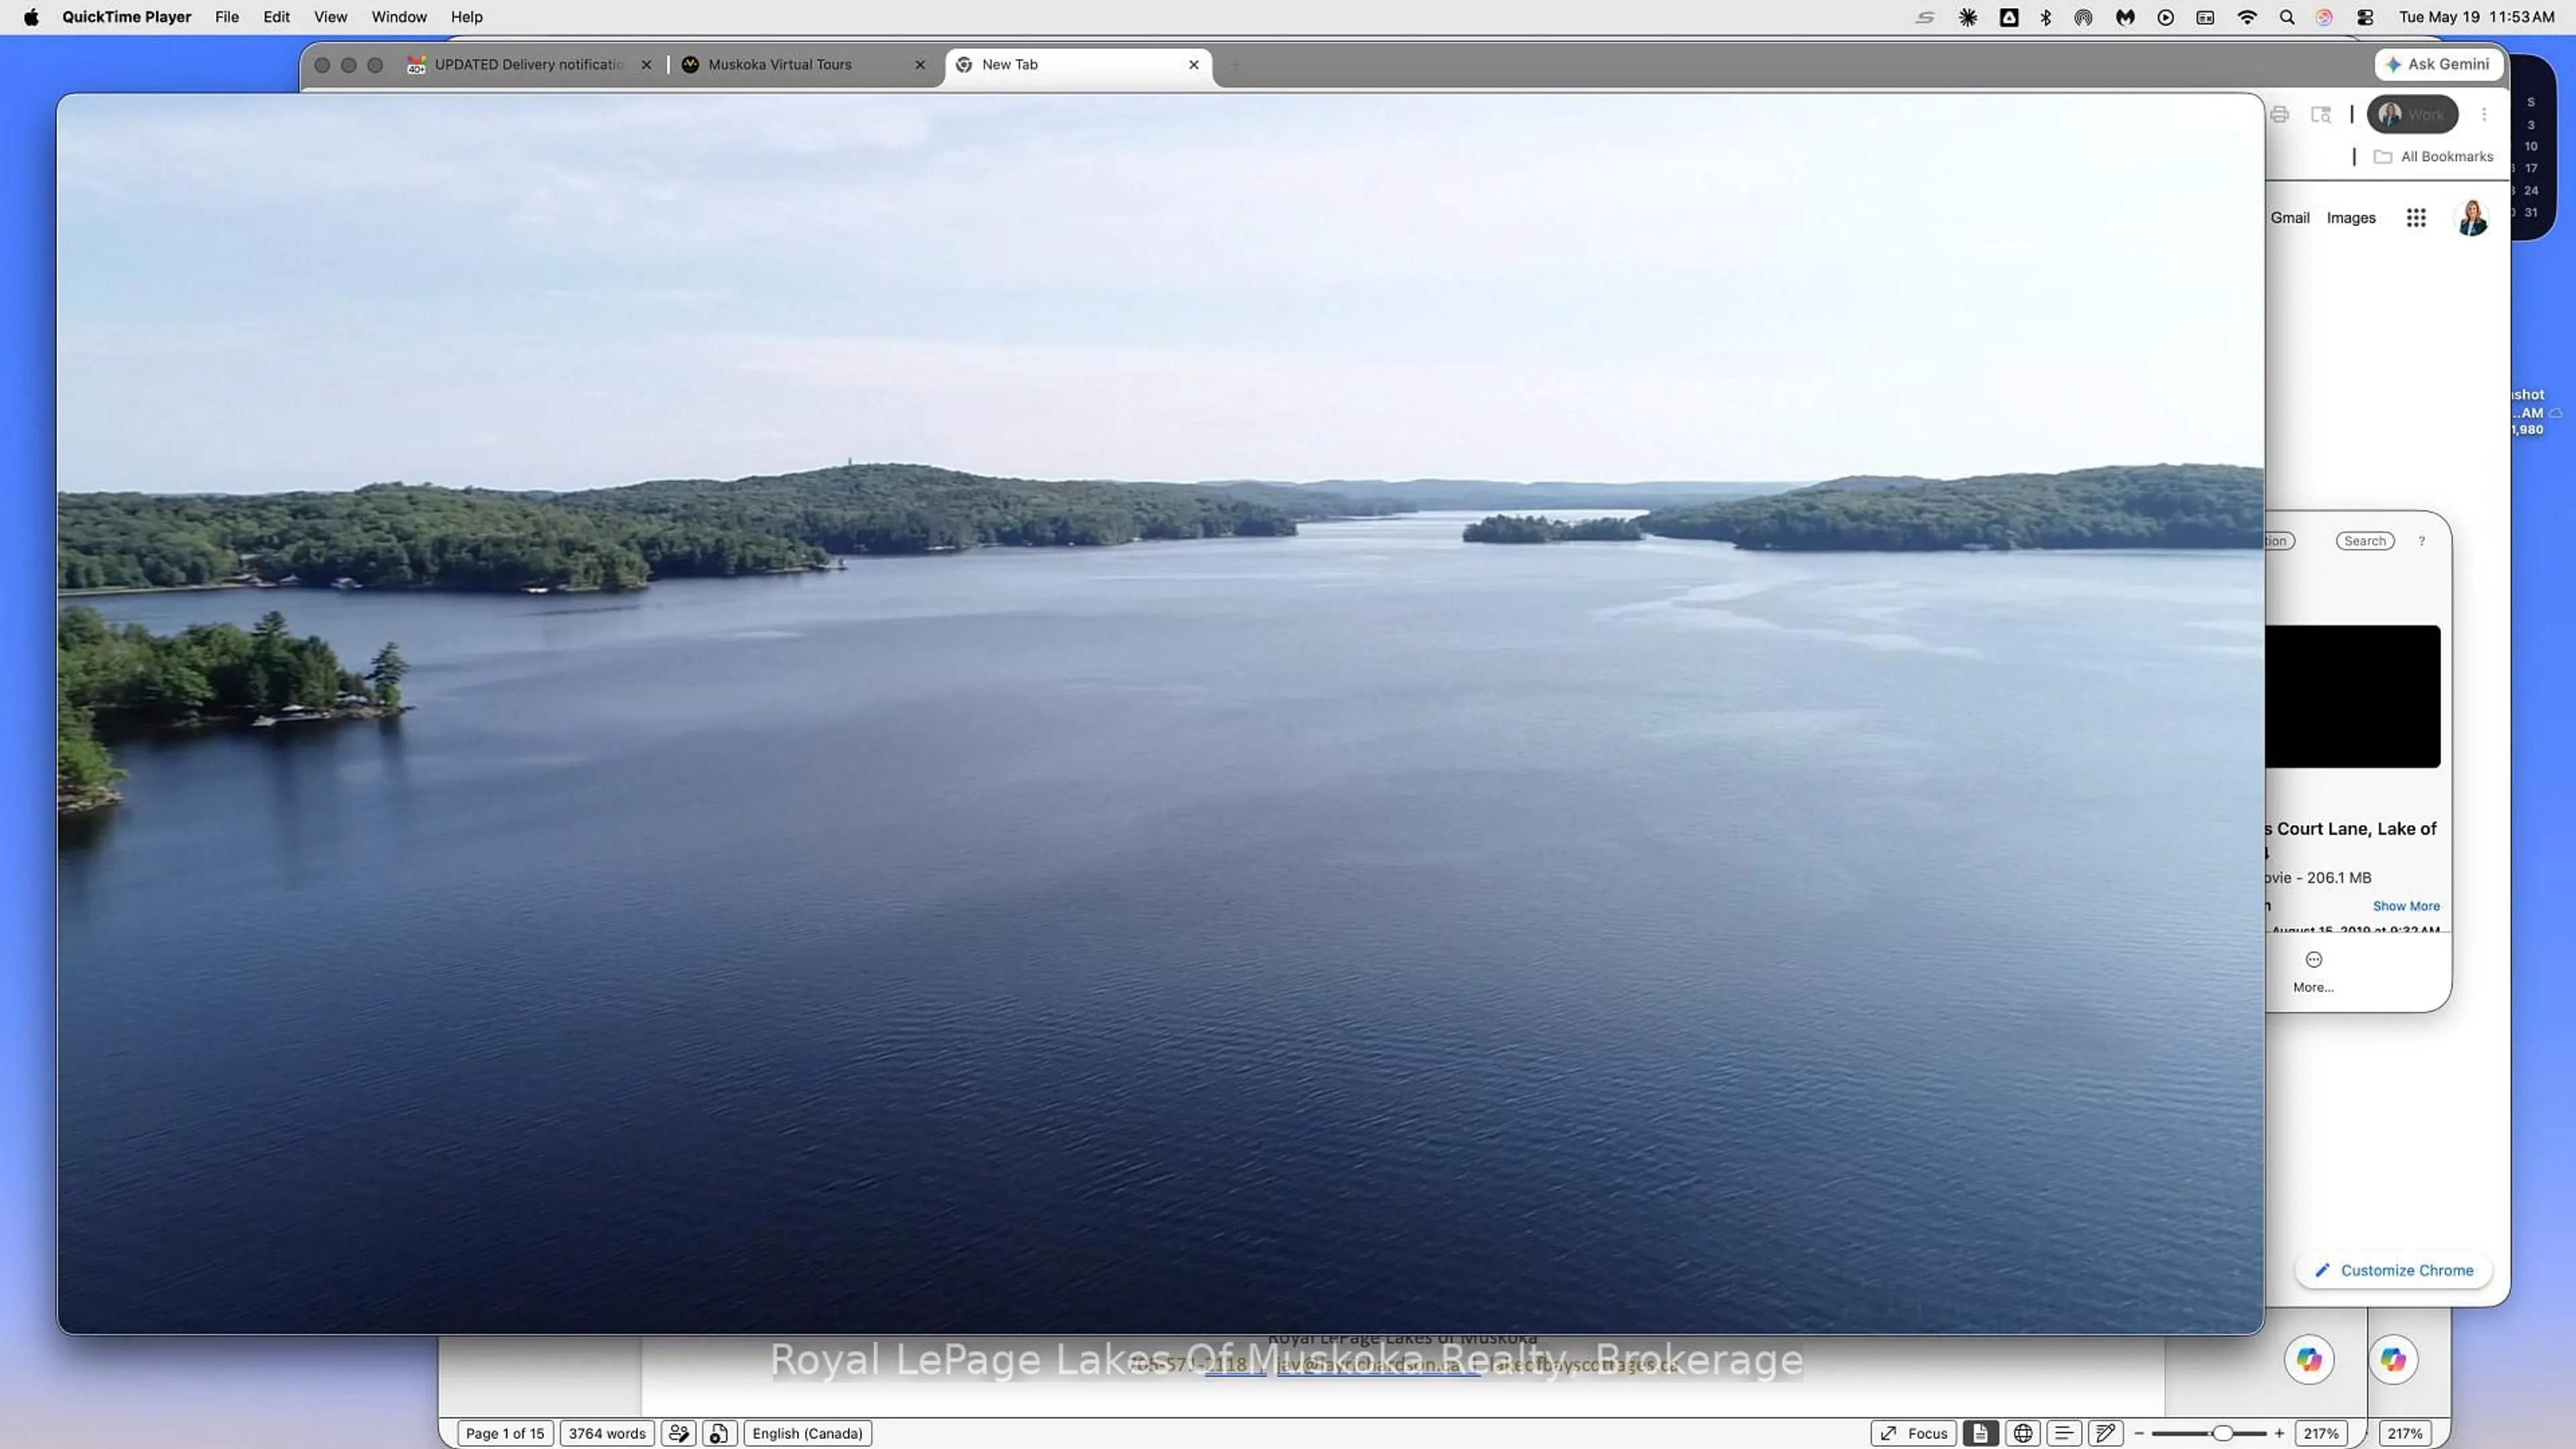The image size is (2576, 1449).
Task: Click the accessibility check status icon
Action: coord(719,1434)
